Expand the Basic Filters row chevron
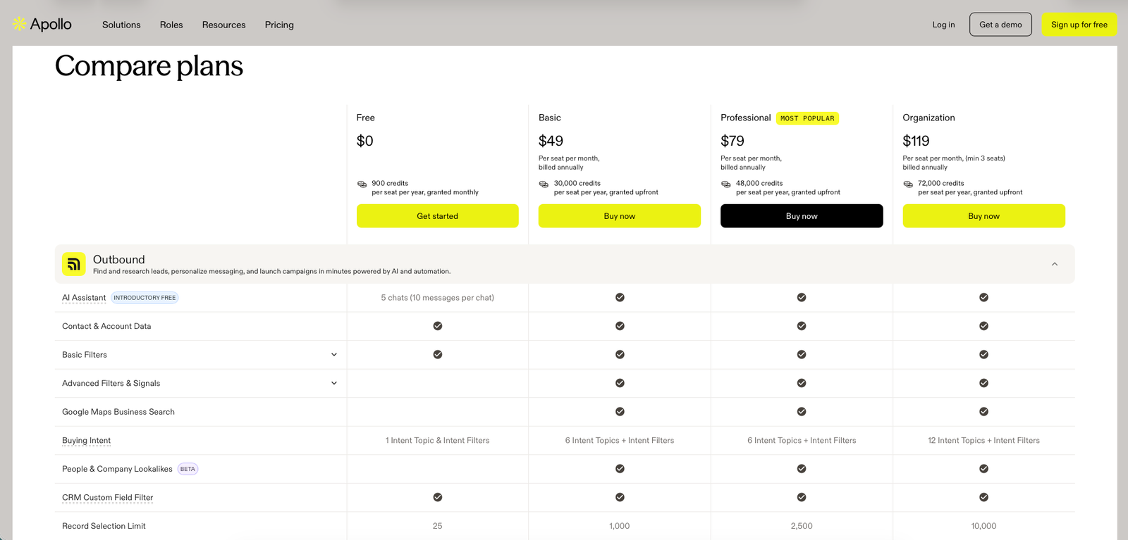Viewport: 1128px width, 540px height. [334, 355]
